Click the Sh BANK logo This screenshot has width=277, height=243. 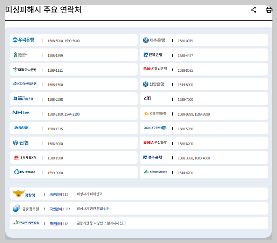click(x=21, y=128)
